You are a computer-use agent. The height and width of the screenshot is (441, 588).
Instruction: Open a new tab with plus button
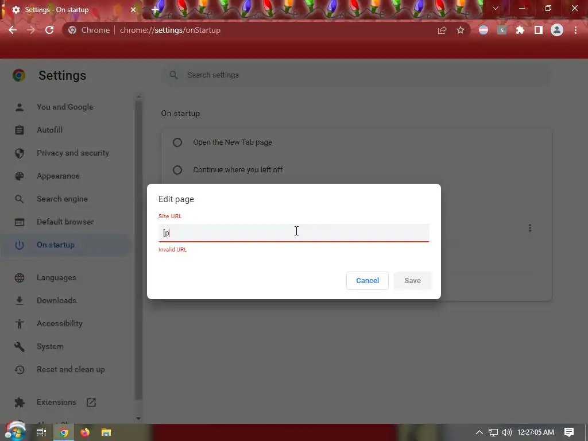tap(155, 10)
